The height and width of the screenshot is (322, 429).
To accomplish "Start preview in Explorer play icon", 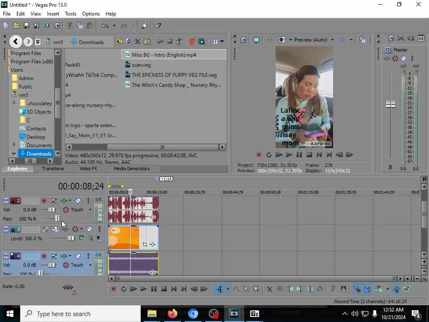I will click(160, 42).
